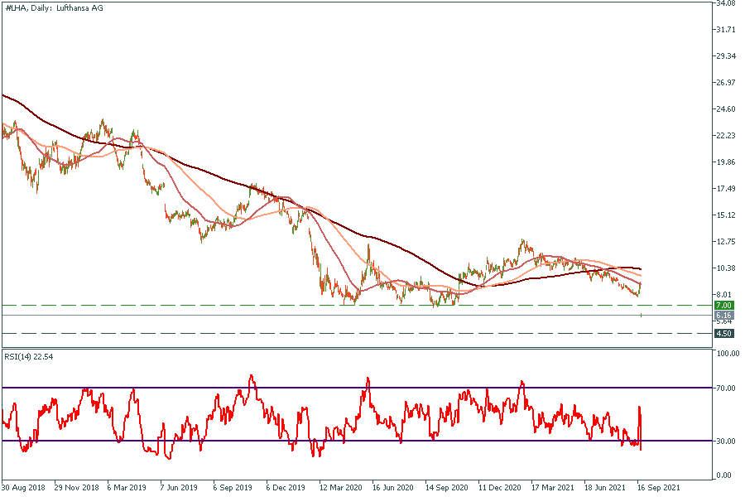Select the 24.60 price axis value

click(x=726, y=109)
